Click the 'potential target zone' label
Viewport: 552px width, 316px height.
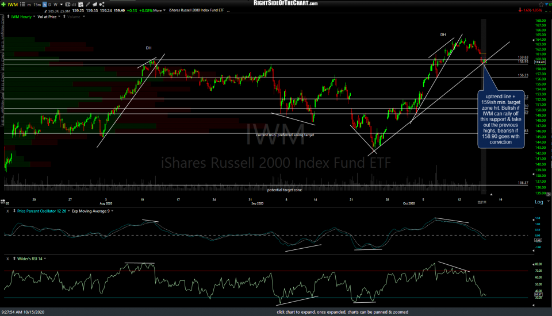tap(285, 190)
